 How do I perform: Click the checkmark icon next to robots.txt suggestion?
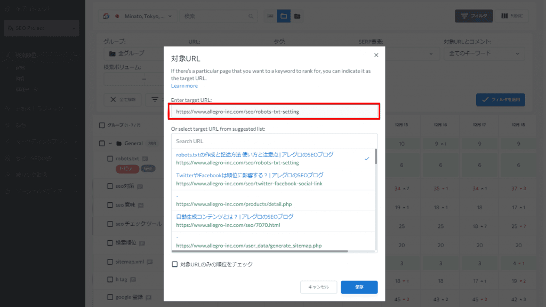point(367,159)
